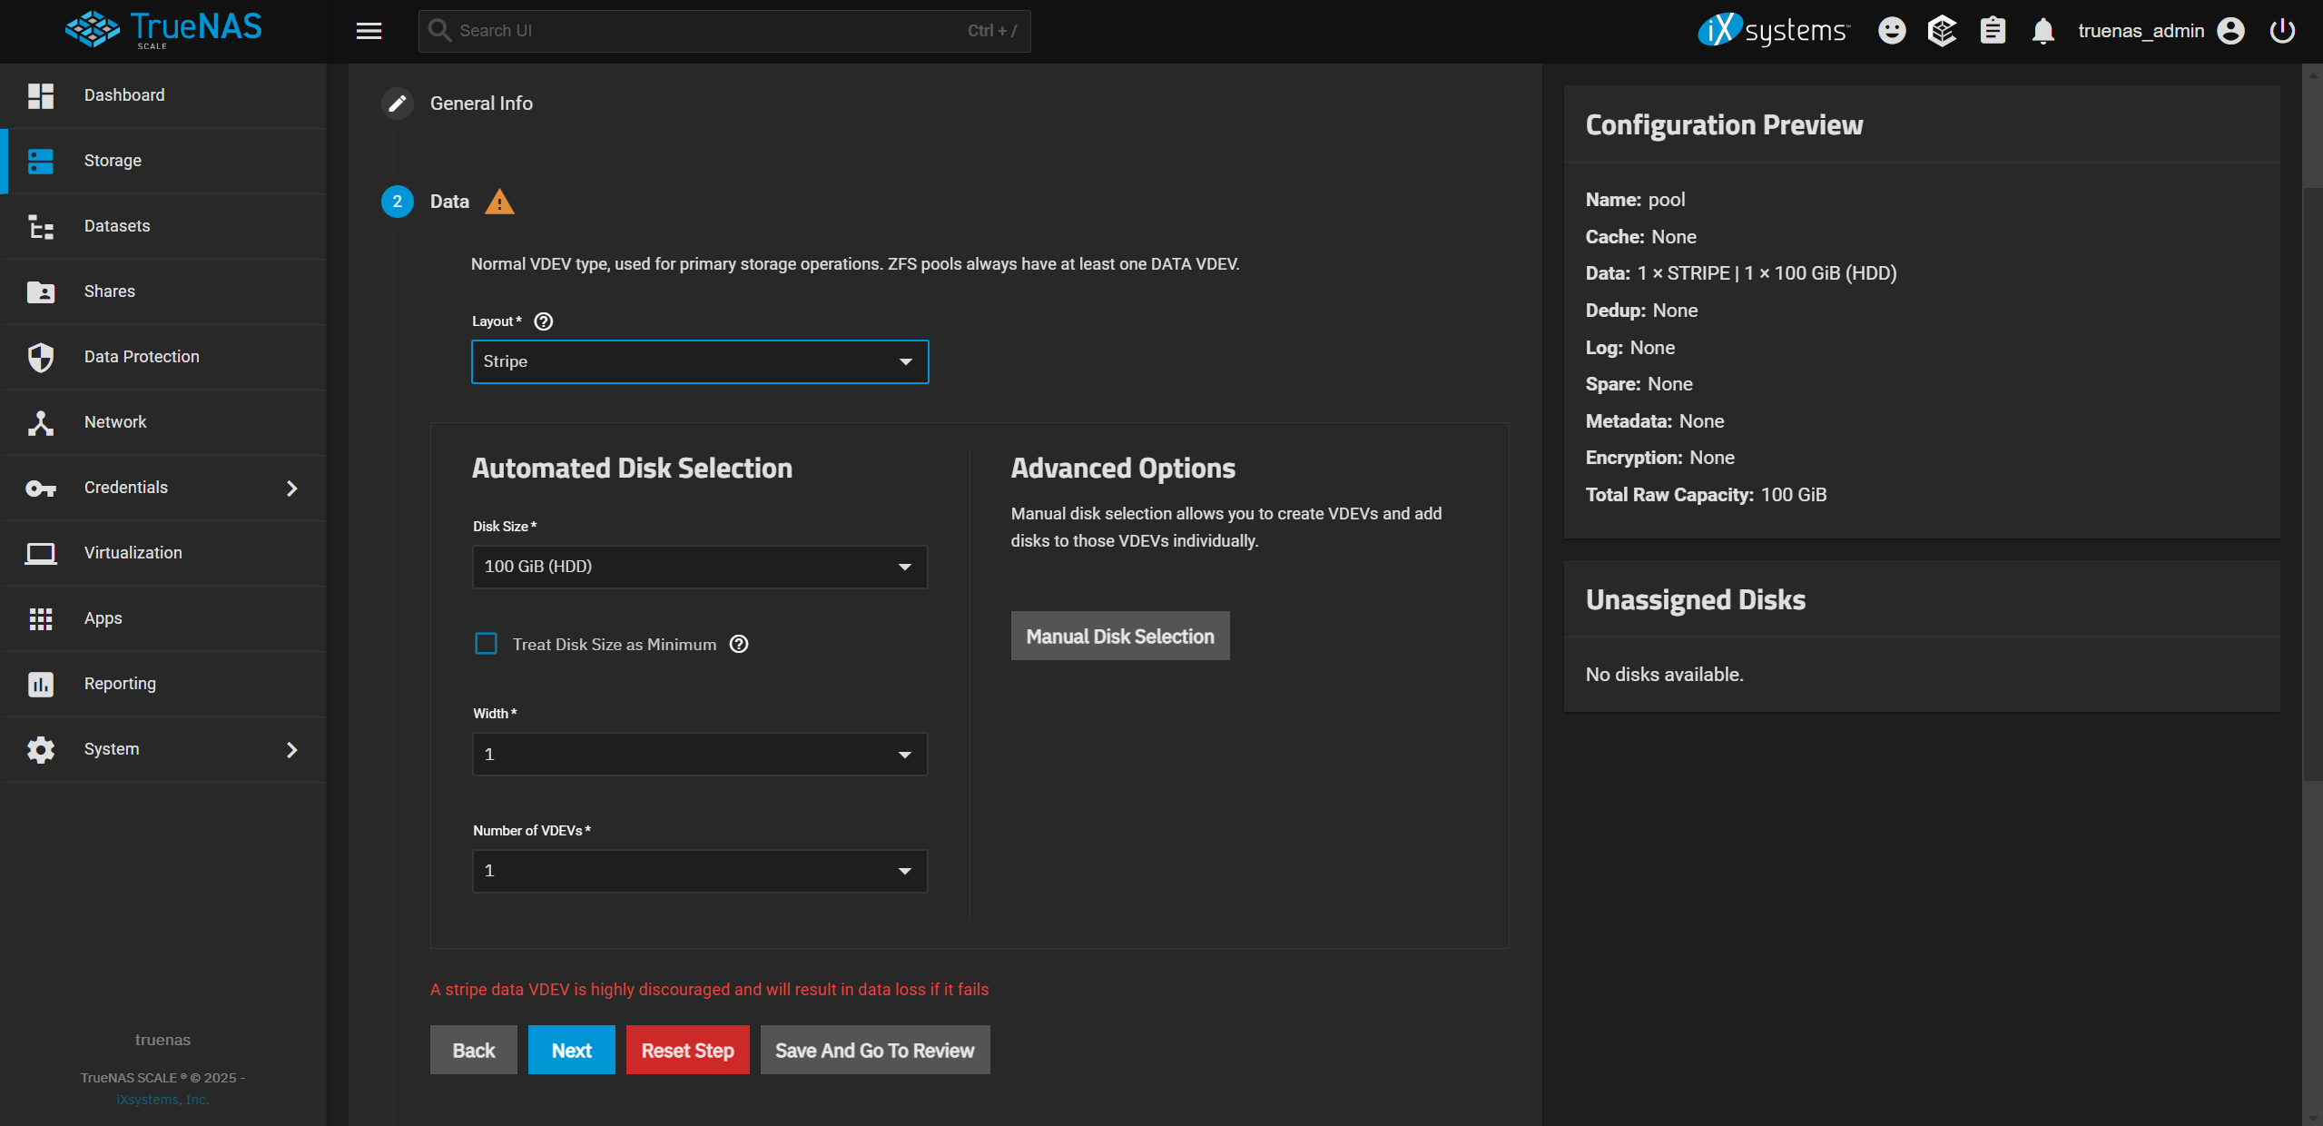Click the Apps grid icon in sidebar
This screenshot has height=1126, width=2323.
pyautogui.click(x=40, y=618)
